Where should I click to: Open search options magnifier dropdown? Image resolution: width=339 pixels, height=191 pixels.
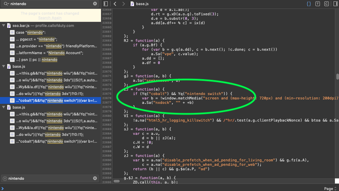pos(6,4)
